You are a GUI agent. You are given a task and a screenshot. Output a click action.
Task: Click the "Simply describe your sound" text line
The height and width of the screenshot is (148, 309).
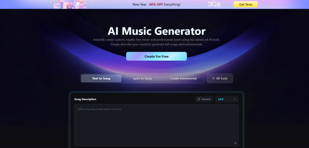pos(157,45)
